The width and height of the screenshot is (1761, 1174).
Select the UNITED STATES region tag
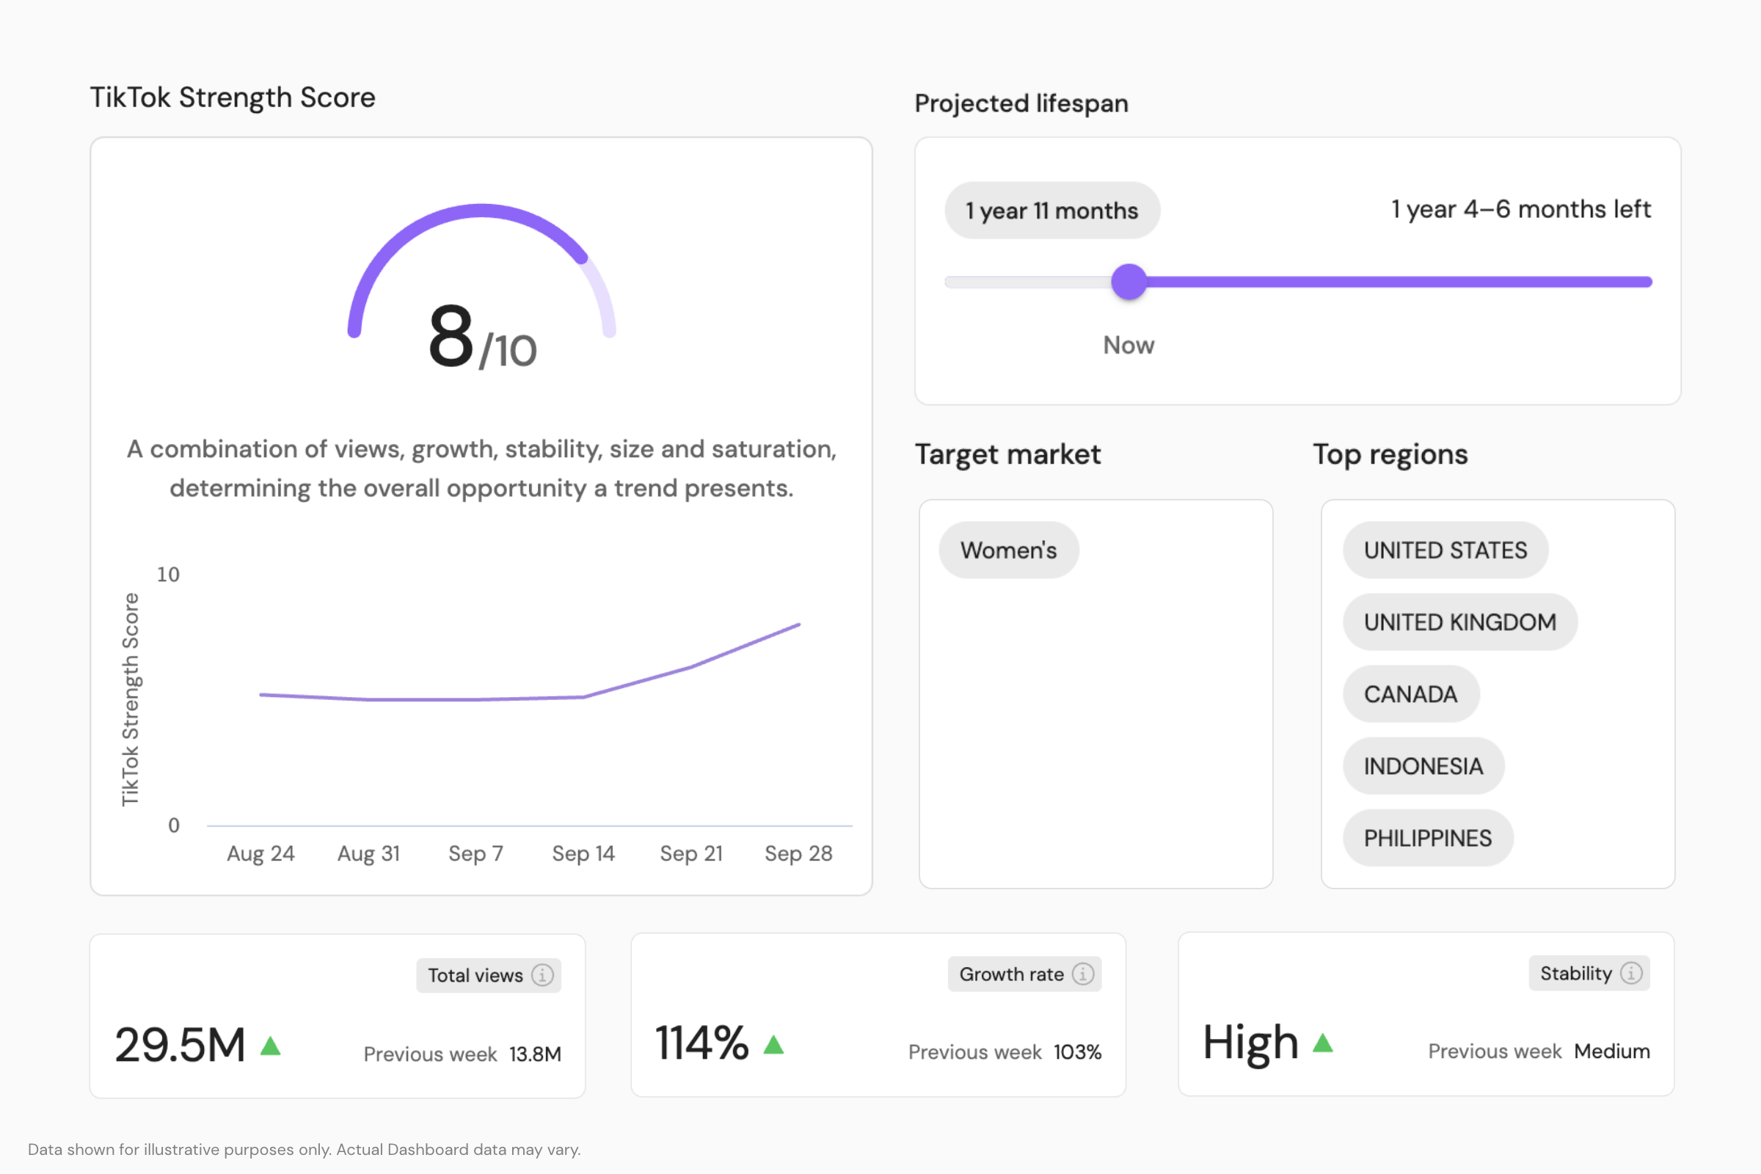coord(1444,550)
